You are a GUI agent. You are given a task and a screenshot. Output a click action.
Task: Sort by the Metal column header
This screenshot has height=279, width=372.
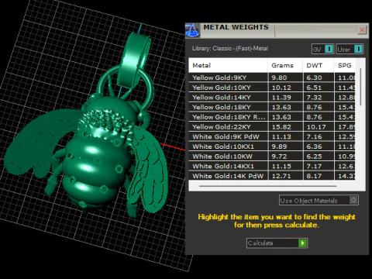[x=229, y=65]
